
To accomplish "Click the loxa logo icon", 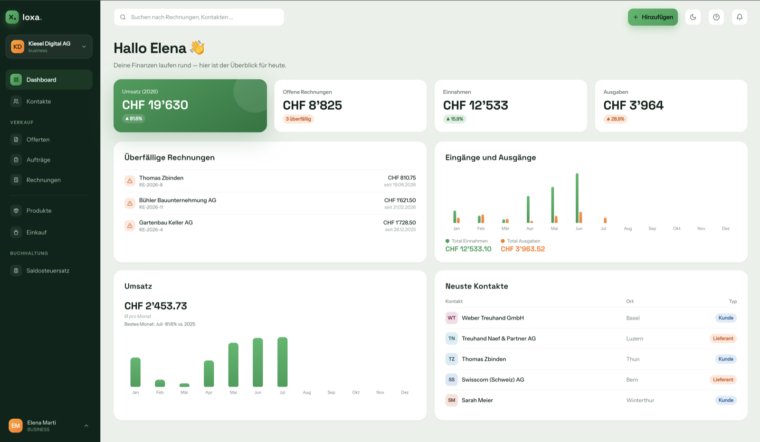I will click(x=12, y=17).
